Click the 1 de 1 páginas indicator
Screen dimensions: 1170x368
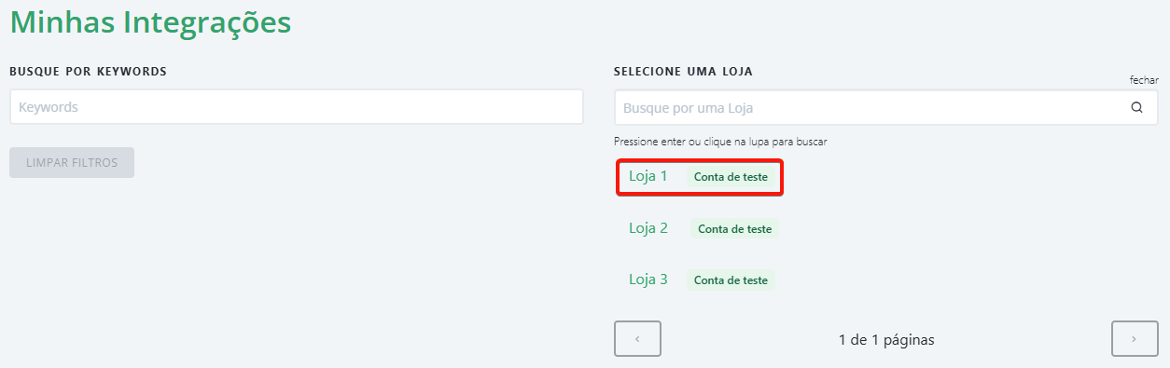point(886,340)
